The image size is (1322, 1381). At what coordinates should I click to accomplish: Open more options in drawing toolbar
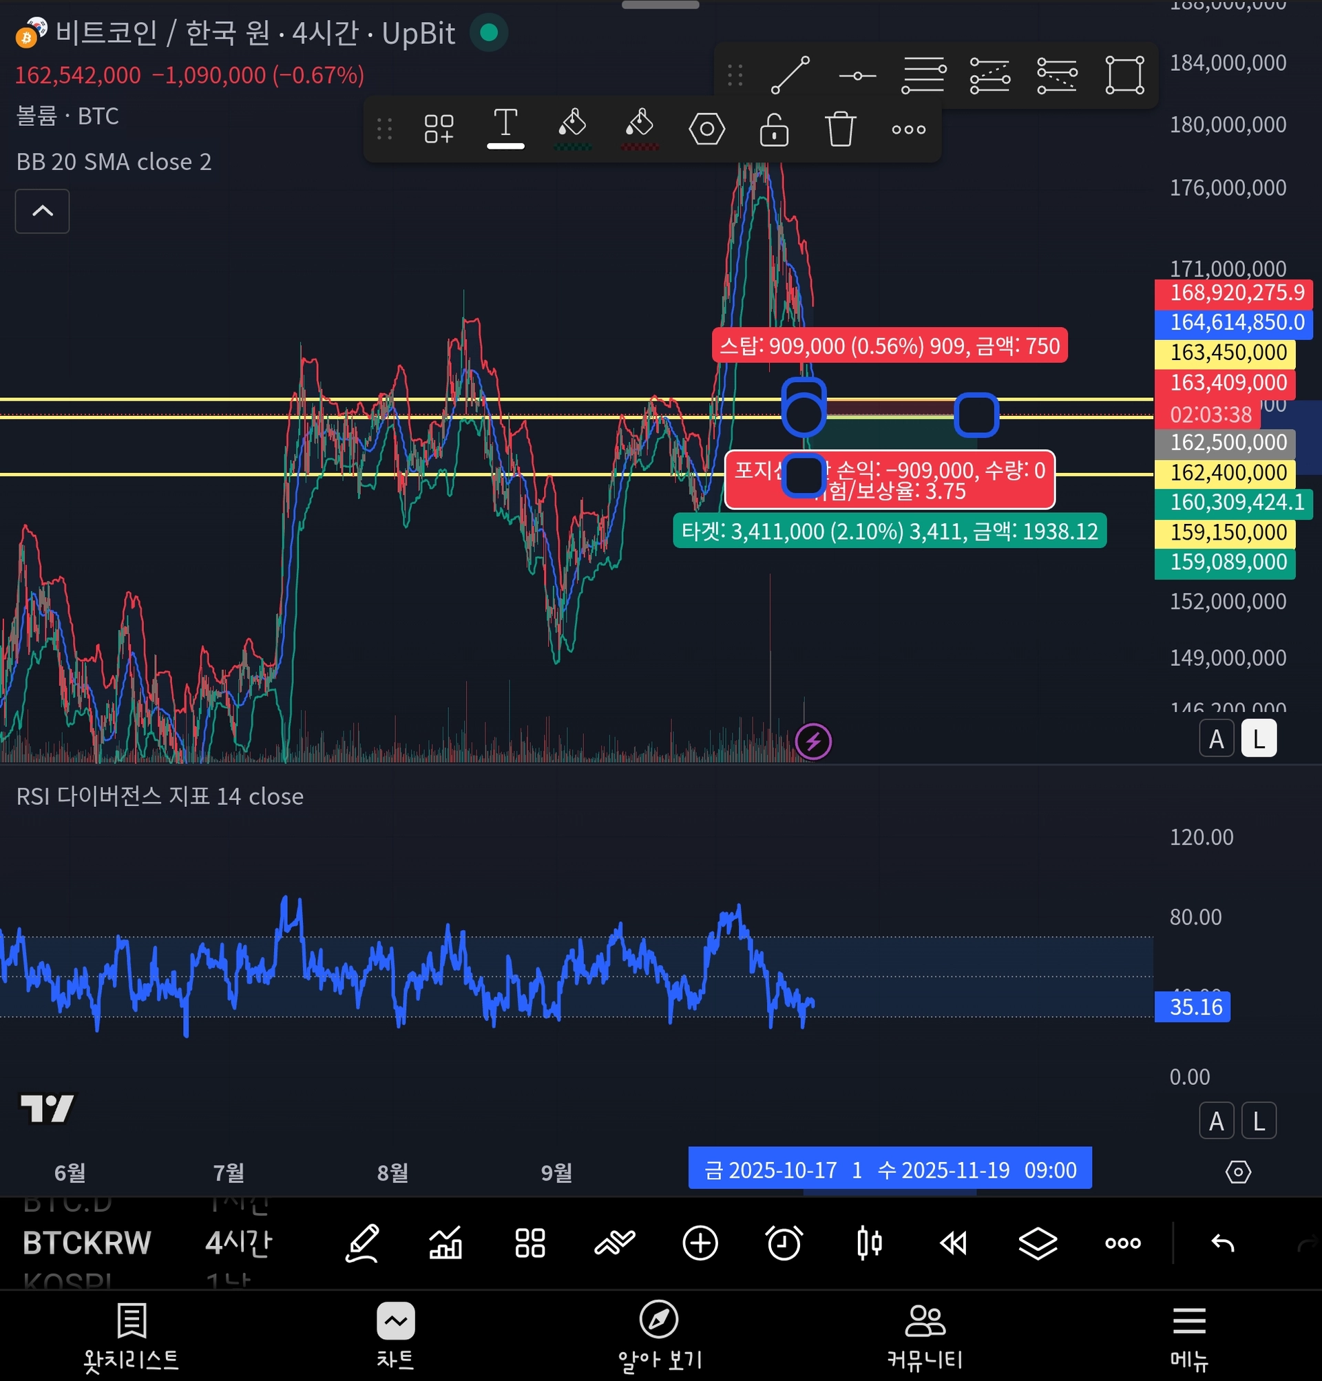coord(908,129)
